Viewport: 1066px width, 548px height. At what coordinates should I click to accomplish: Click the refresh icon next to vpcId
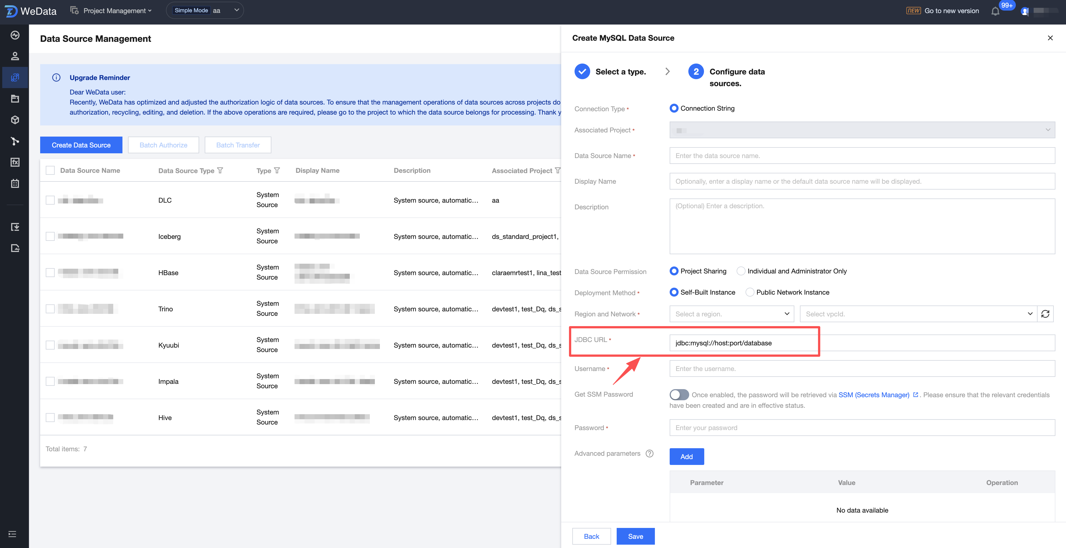[x=1045, y=314]
